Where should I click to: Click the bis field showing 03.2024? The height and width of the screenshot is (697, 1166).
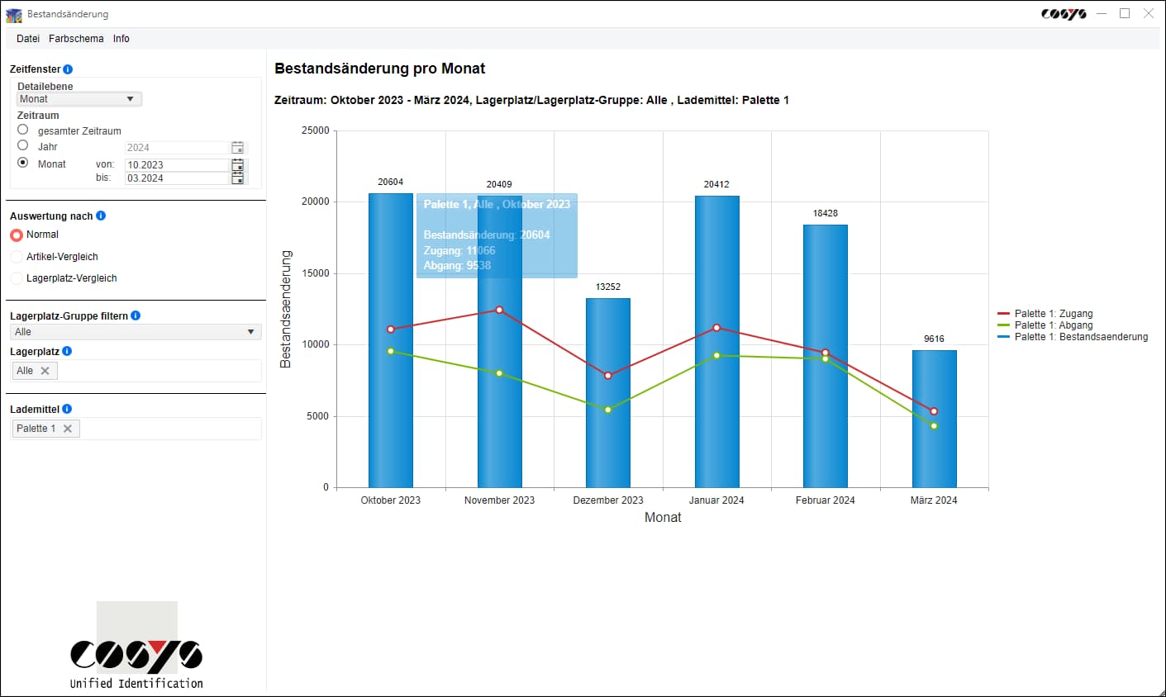(x=176, y=178)
